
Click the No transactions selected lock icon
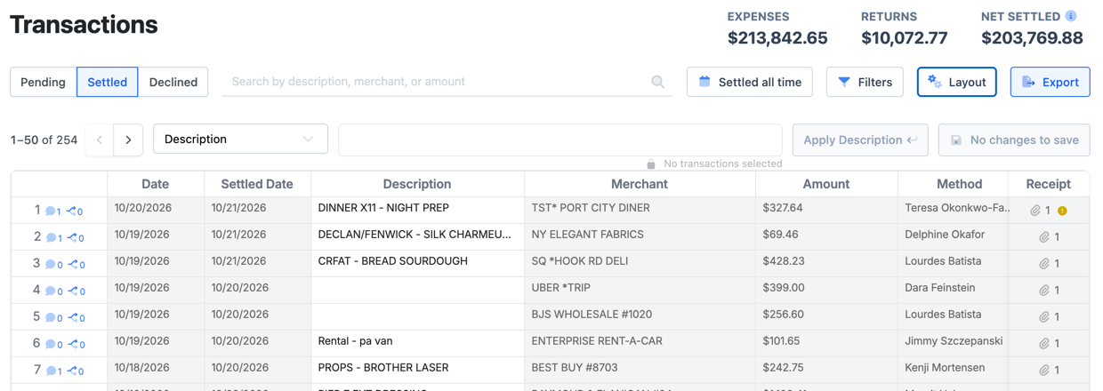click(651, 164)
